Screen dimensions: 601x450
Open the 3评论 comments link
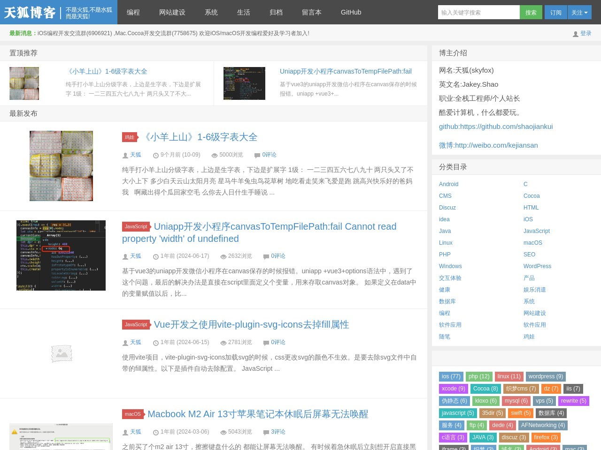click(x=278, y=432)
